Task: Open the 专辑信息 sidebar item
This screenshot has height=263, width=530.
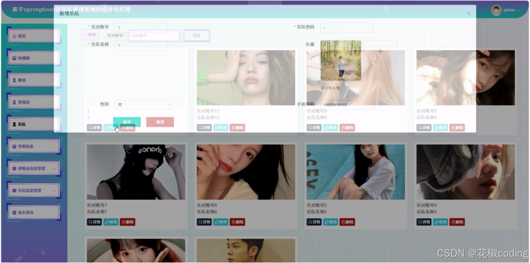Action: (34, 147)
